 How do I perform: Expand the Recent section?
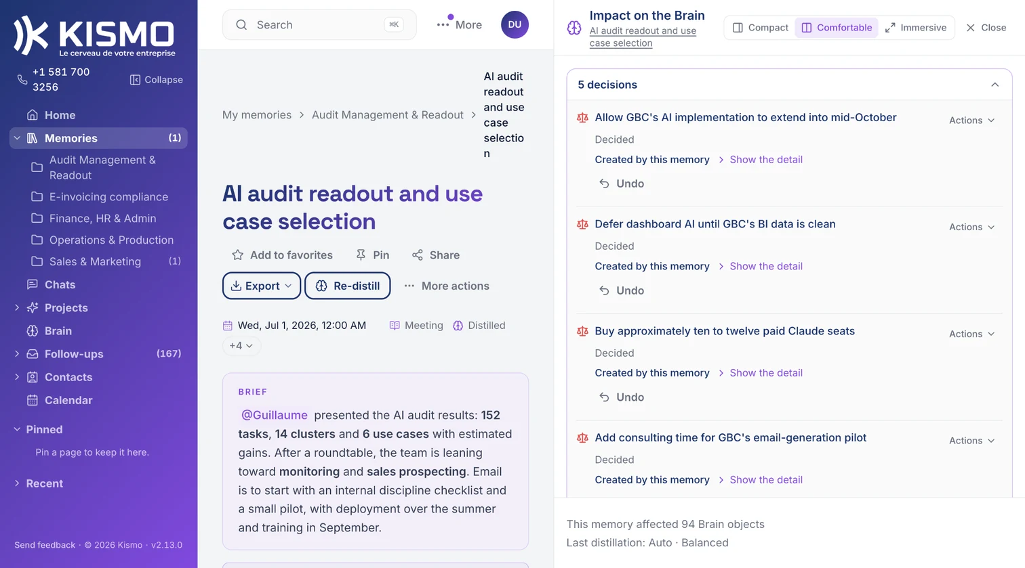click(x=17, y=483)
